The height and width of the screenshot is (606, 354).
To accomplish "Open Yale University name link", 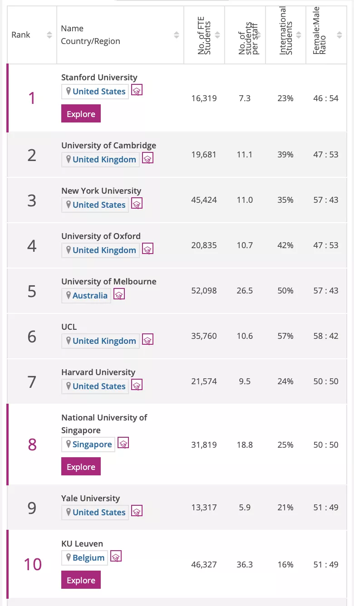I will click(x=90, y=498).
